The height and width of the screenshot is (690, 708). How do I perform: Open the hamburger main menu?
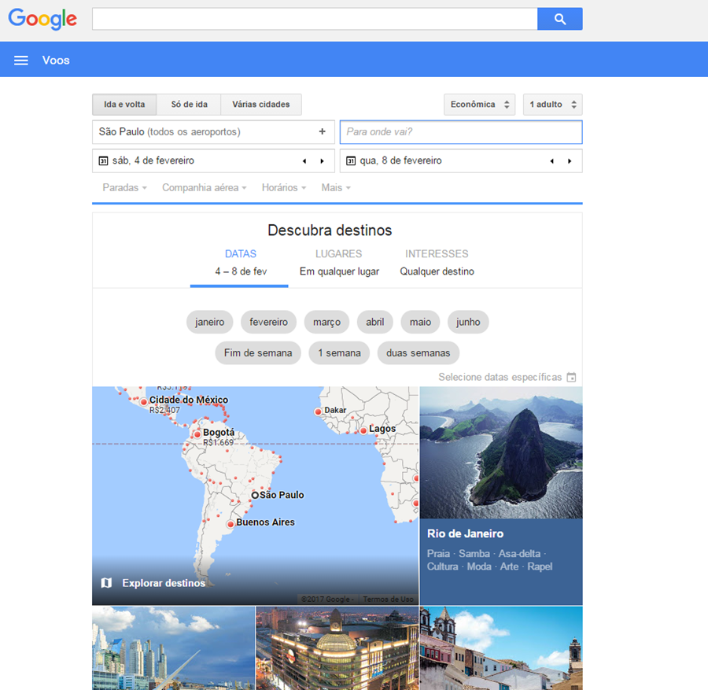coord(21,61)
